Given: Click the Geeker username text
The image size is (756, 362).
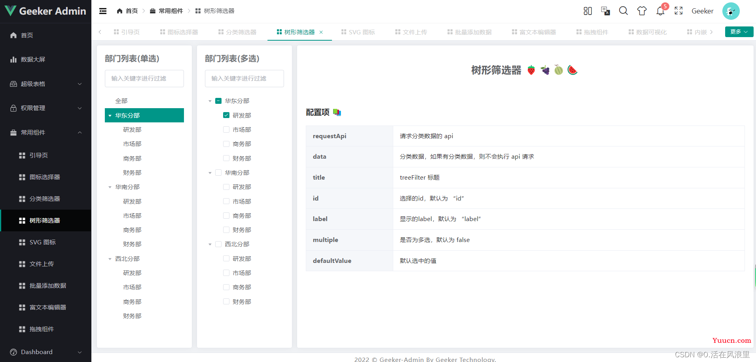Looking at the screenshot, I should tap(703, 11).
